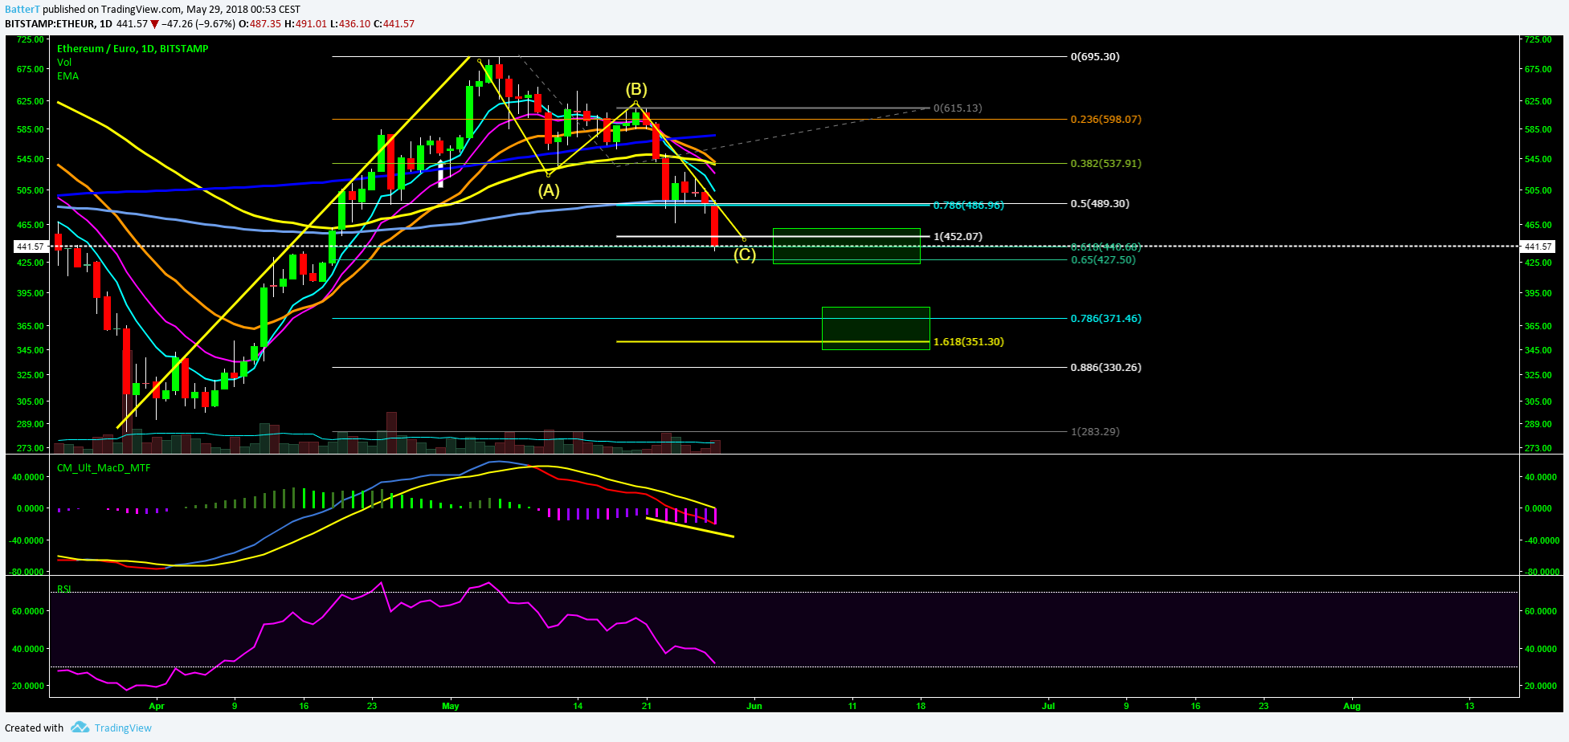Click the yellow MACD divergence trend line
This screenshot has height=742, width=1569.
pyautogui.click(x=690, y=528)
